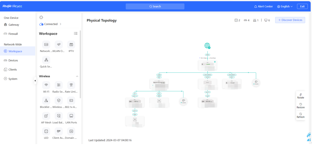Open WLAN Optimization icon

[59, 45]
